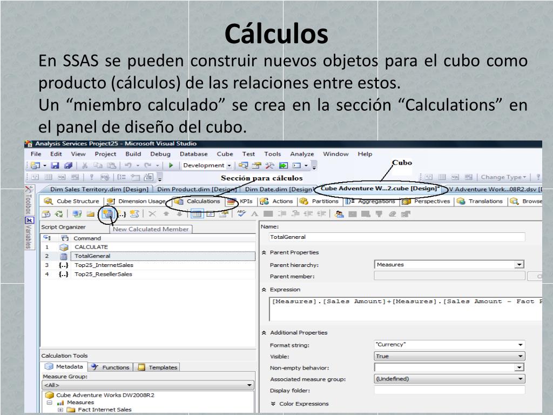Click the New Calculated Member icon
The image size is (553, 415).
tap(107, 214)
